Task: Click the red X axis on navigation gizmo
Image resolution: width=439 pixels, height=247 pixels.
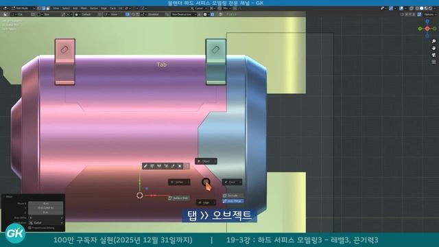Action: [427, 29]
